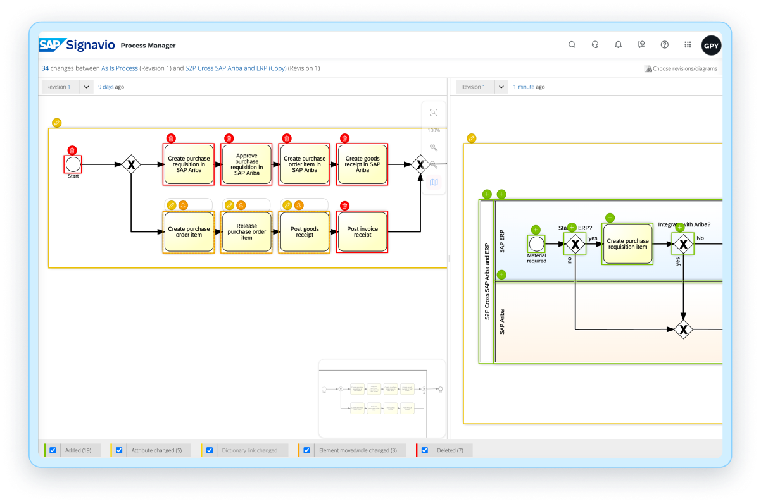761x504 pixels.
Task: Toggle Element moved/role changed checkbox
Action: point(306,450)
